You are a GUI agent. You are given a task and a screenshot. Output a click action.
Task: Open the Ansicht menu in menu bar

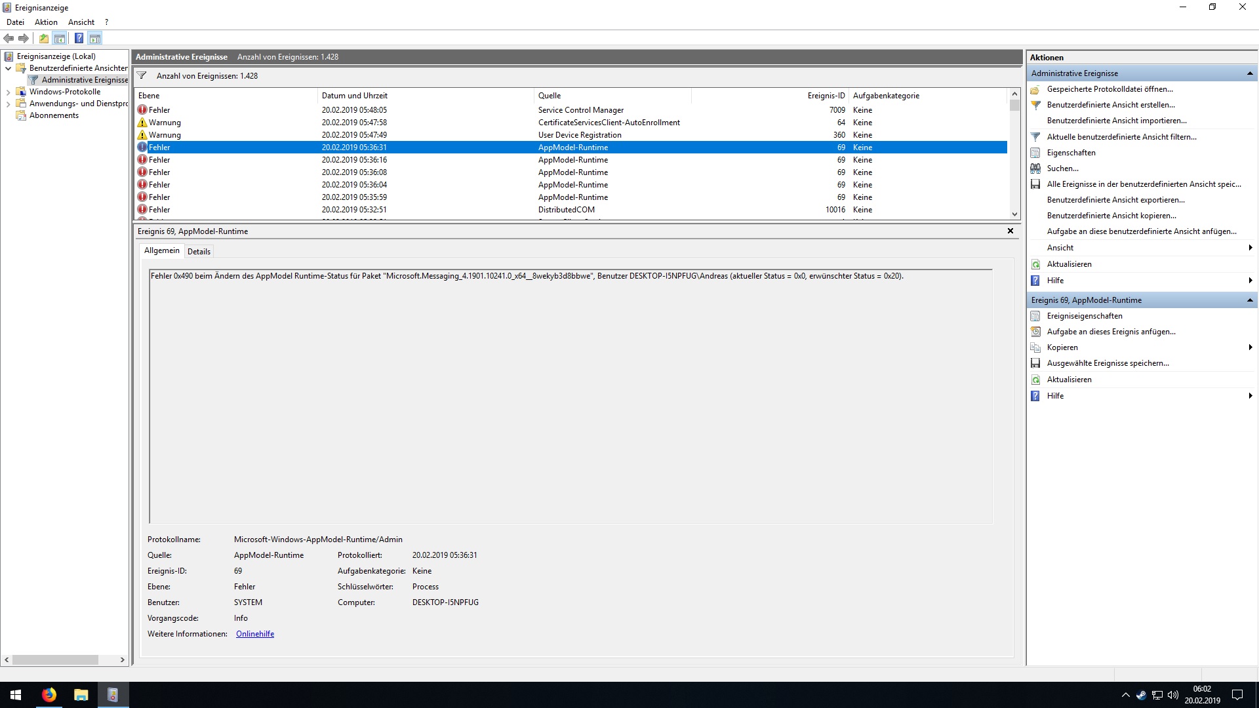pyautogui.click(x=81, y=22)
